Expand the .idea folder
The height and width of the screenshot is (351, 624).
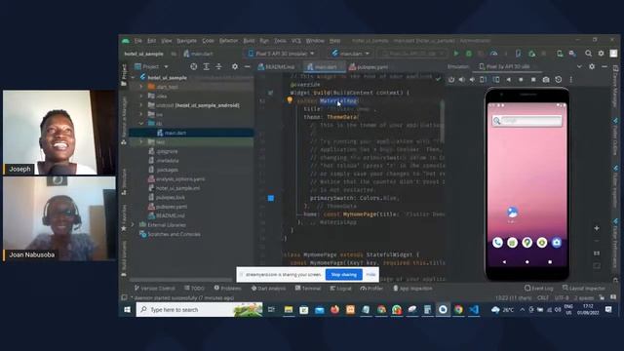pyautogui.click(x=140, y=96)
